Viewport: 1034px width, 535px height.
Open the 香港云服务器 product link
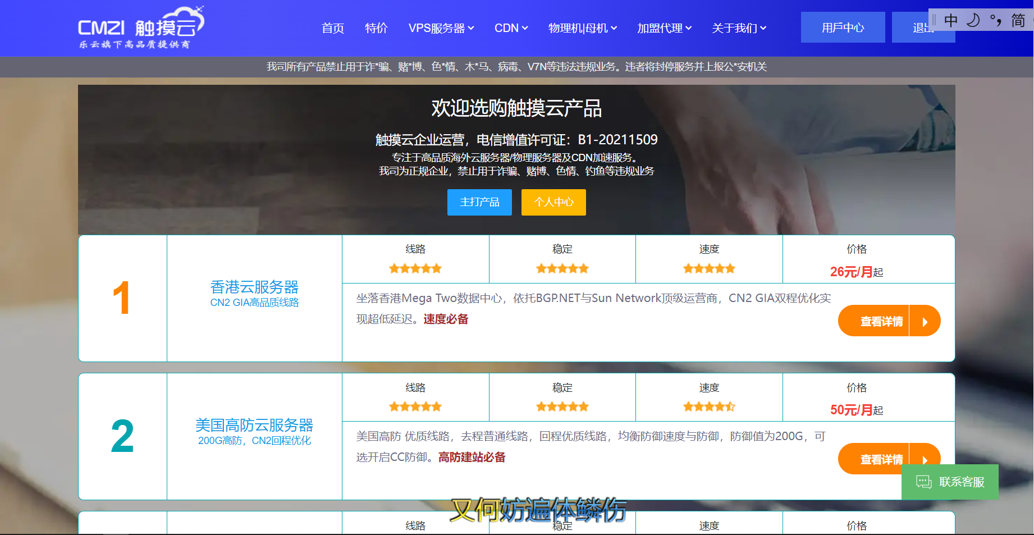pyautogui.click(x=254, y=287)
